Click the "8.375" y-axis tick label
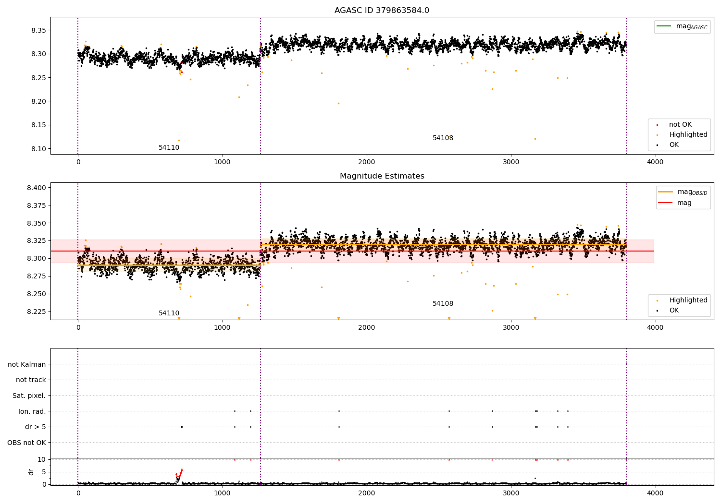The width and height of the screenshot is (721, 504). tap(37, 205)
